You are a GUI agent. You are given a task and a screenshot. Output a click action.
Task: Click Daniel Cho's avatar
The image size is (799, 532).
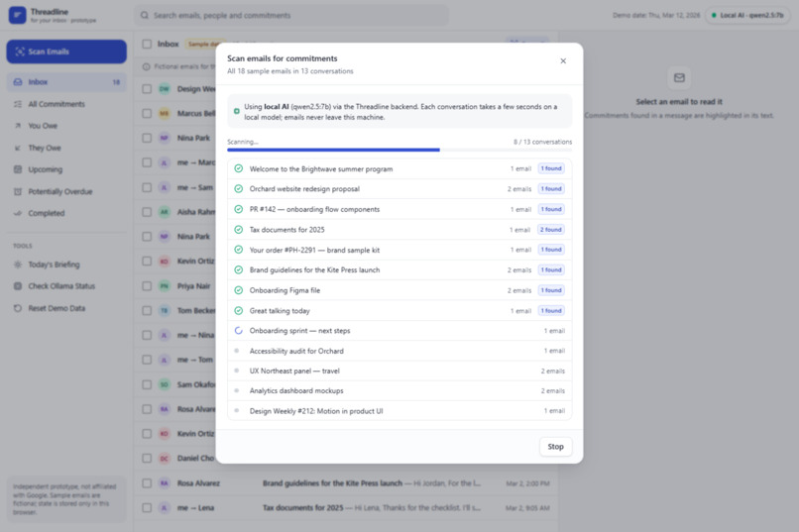165,458
